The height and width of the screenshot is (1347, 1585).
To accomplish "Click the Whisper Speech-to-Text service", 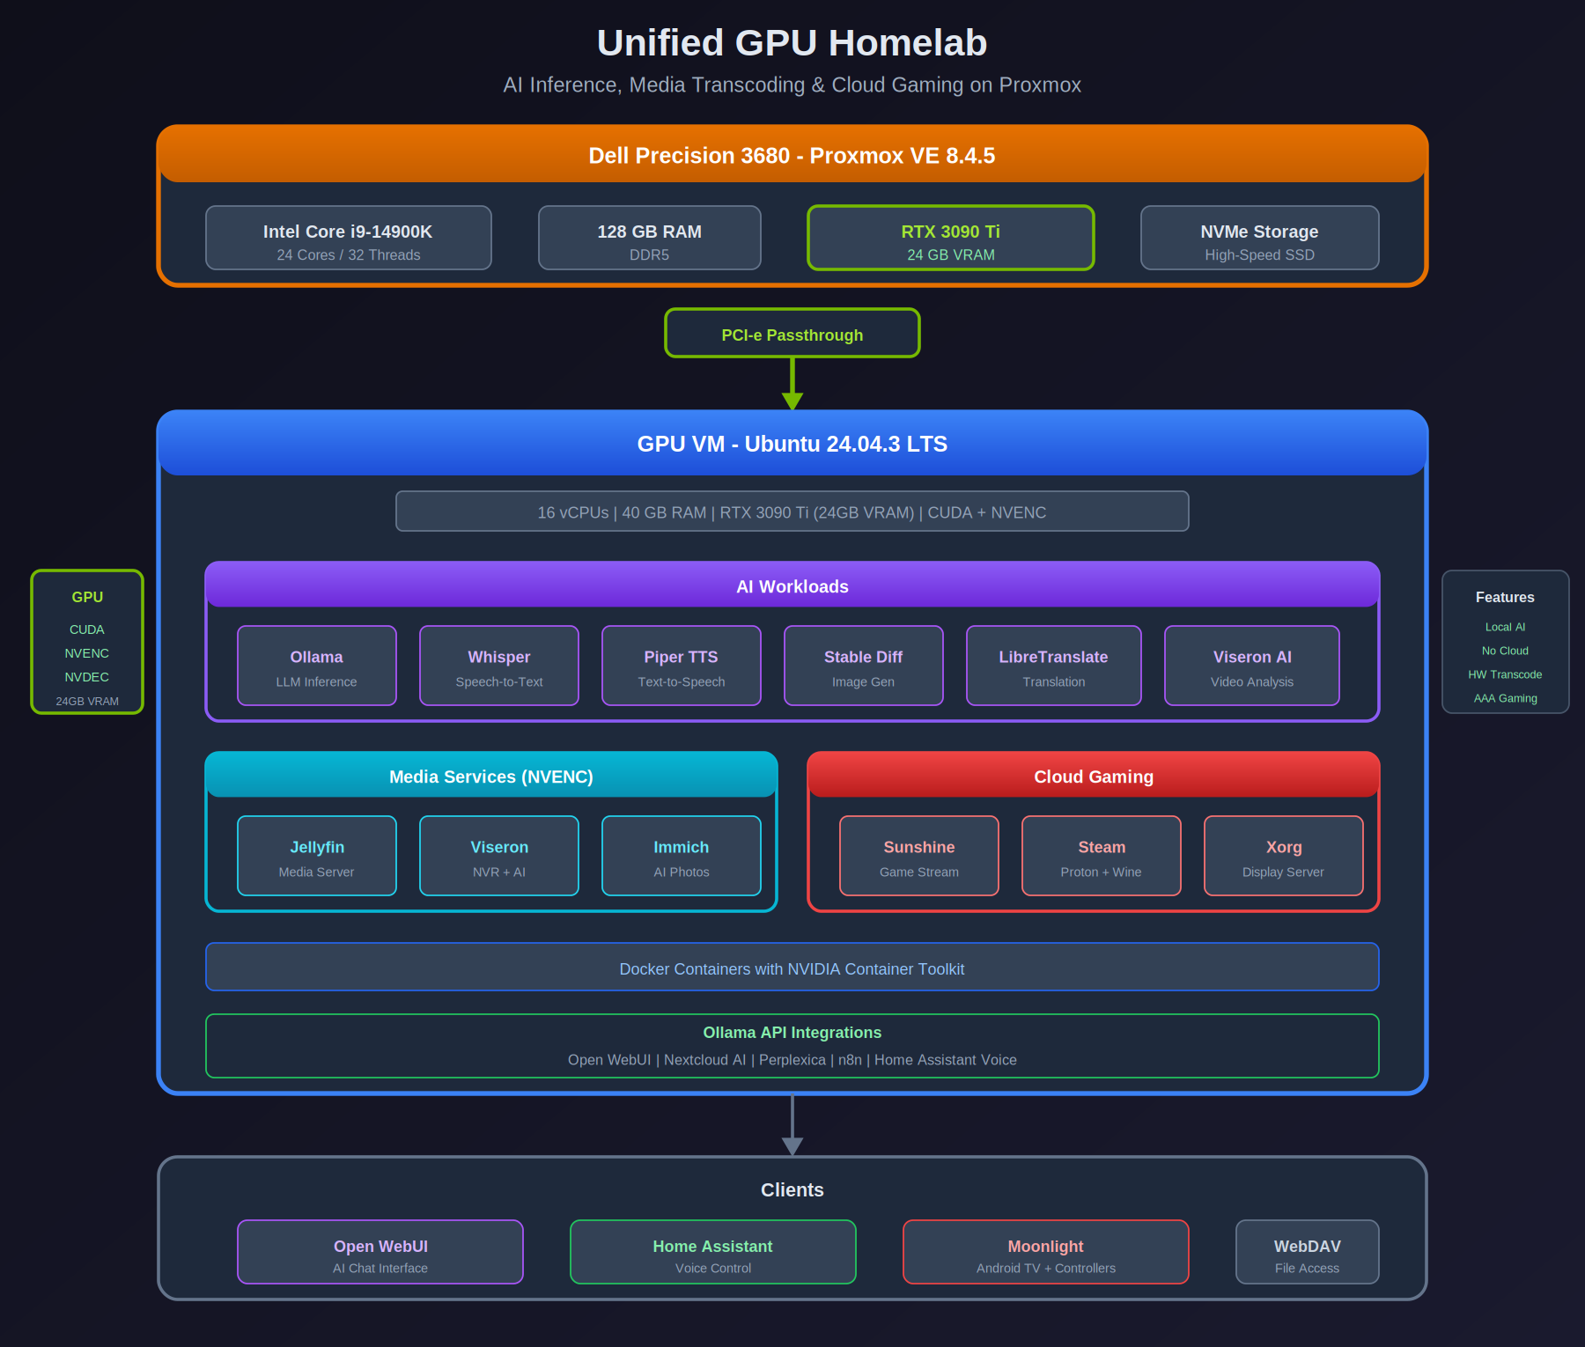I will 498,666.
